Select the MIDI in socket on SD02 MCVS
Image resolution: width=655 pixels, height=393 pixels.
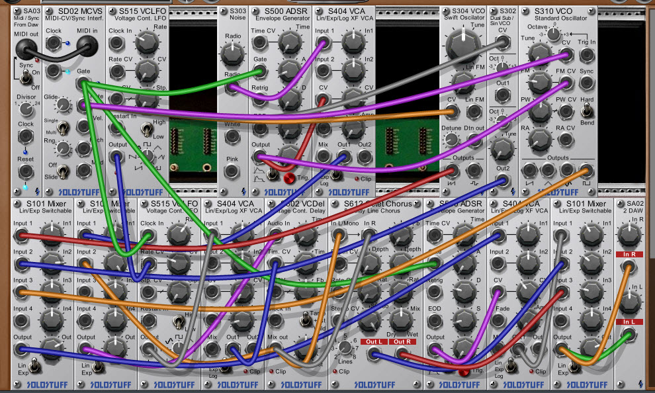click(x=87, y=46)
